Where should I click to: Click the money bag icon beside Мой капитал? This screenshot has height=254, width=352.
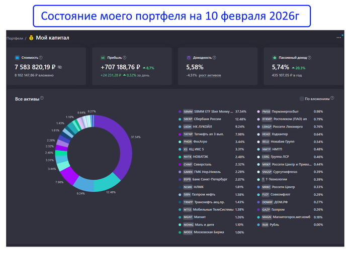point(31,38)
